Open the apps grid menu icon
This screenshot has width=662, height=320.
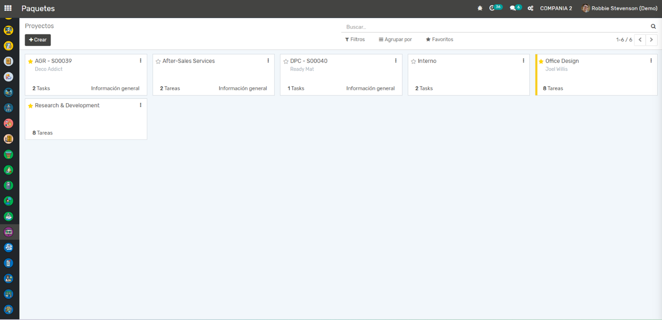pyautogui.click(x=8, y=8)
